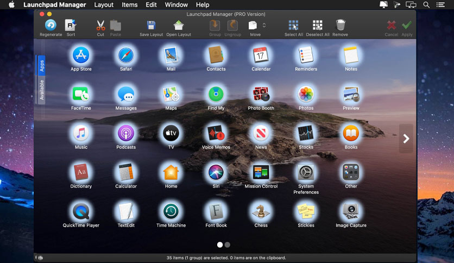Select the Photo Booth app icon
The width and height of the screenshot is (454, 263).
[261, 94]
